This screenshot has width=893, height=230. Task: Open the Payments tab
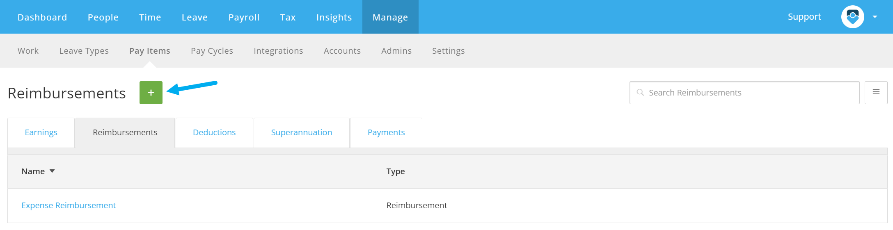[x=386, y=132]
